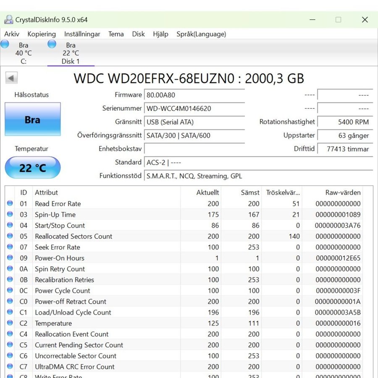Select the C: drive status orb
The image size is (378, 378).
coord(5,44)
